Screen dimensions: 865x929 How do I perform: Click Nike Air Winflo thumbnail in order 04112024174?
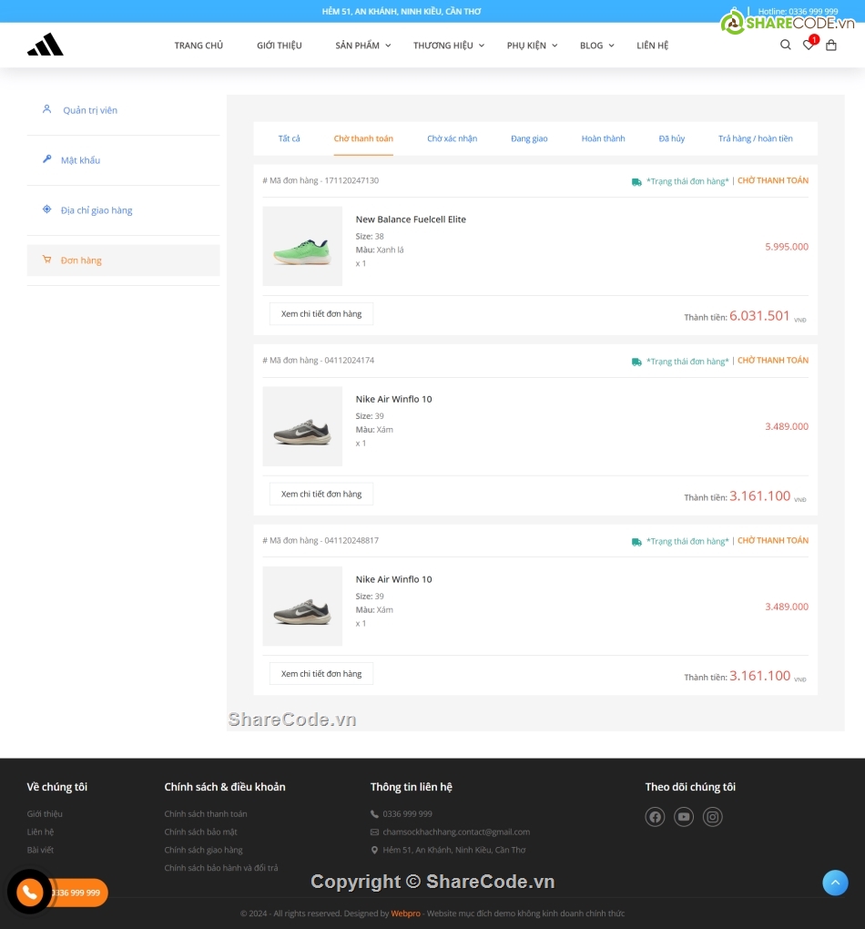(x=302, y=426)
